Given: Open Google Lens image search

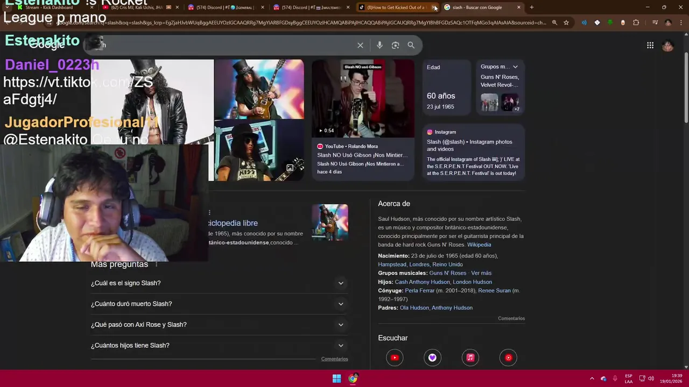Looking at the screenshot, I should coord(395,46).
